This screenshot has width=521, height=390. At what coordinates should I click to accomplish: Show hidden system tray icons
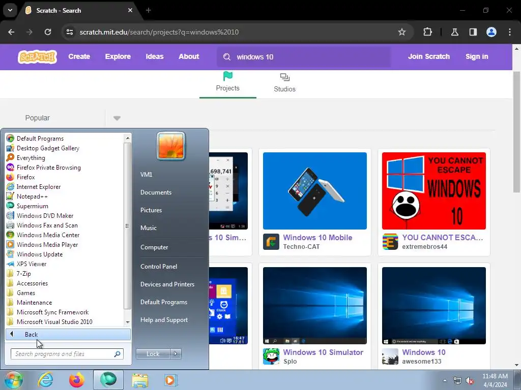[445, 380]
